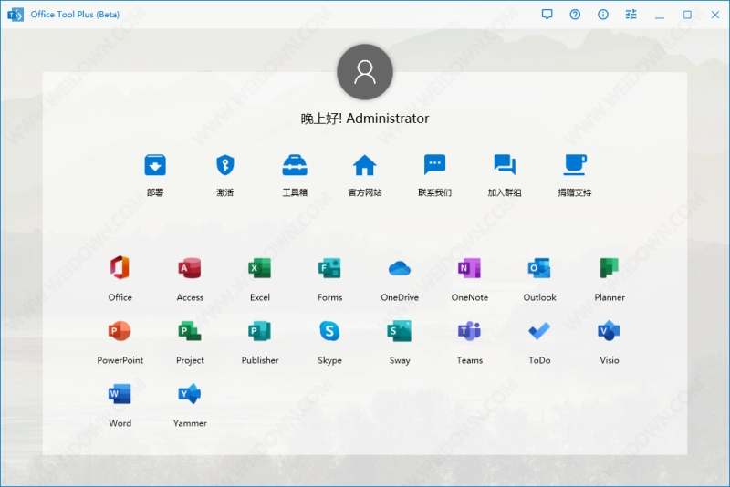730x487 pixels.
Task: Open the Skype app icon
Action: tap(329, 331)
